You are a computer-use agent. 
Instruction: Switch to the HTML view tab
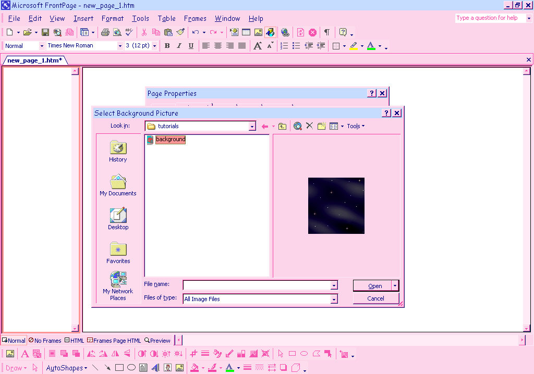[74, 341]
